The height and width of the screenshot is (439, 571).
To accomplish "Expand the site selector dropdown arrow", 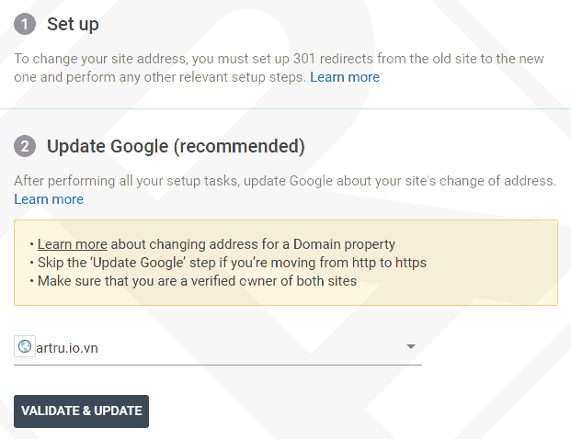I will [411, 346].
